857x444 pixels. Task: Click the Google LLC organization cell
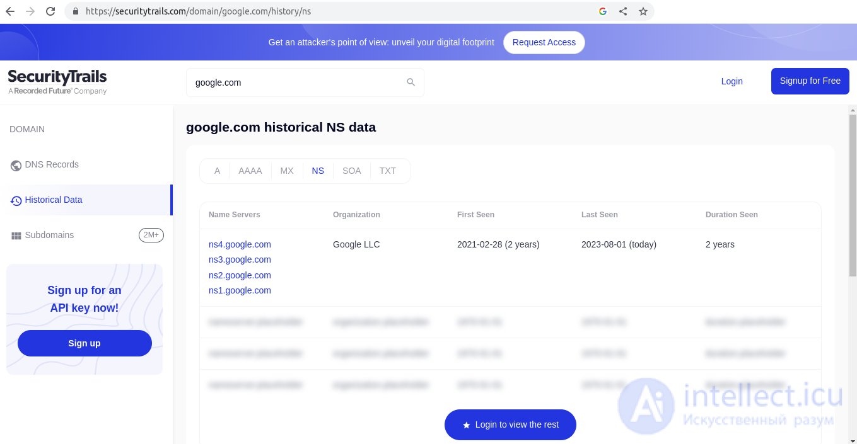tap(356, 244)
